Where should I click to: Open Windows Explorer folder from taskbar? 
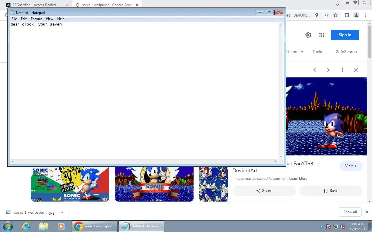click(44, 226)
